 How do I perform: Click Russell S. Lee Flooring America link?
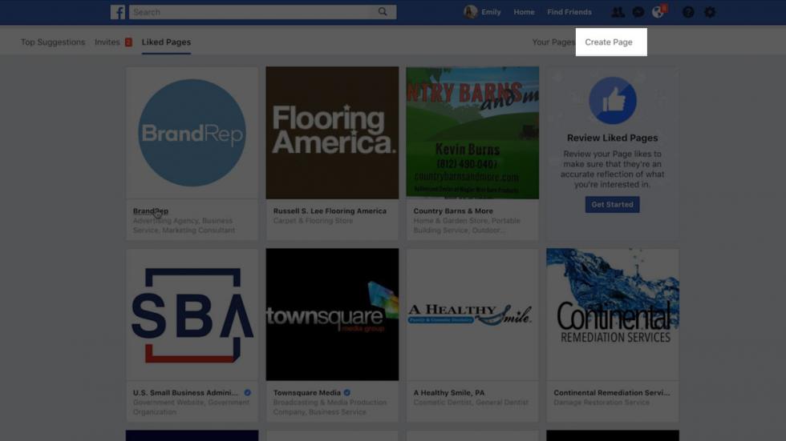point(330,211)
